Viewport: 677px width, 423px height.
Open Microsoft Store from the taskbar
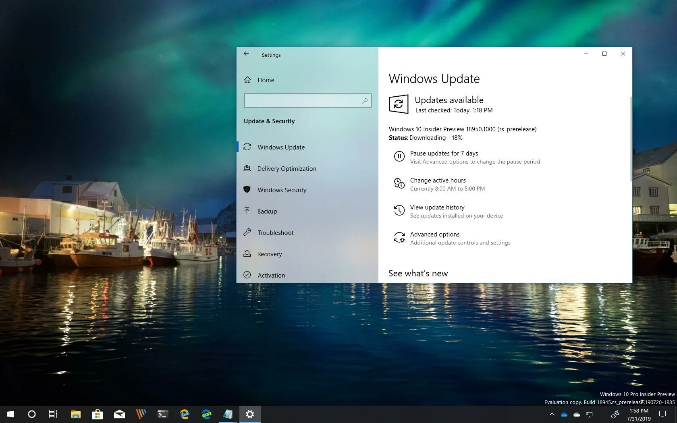98,414
